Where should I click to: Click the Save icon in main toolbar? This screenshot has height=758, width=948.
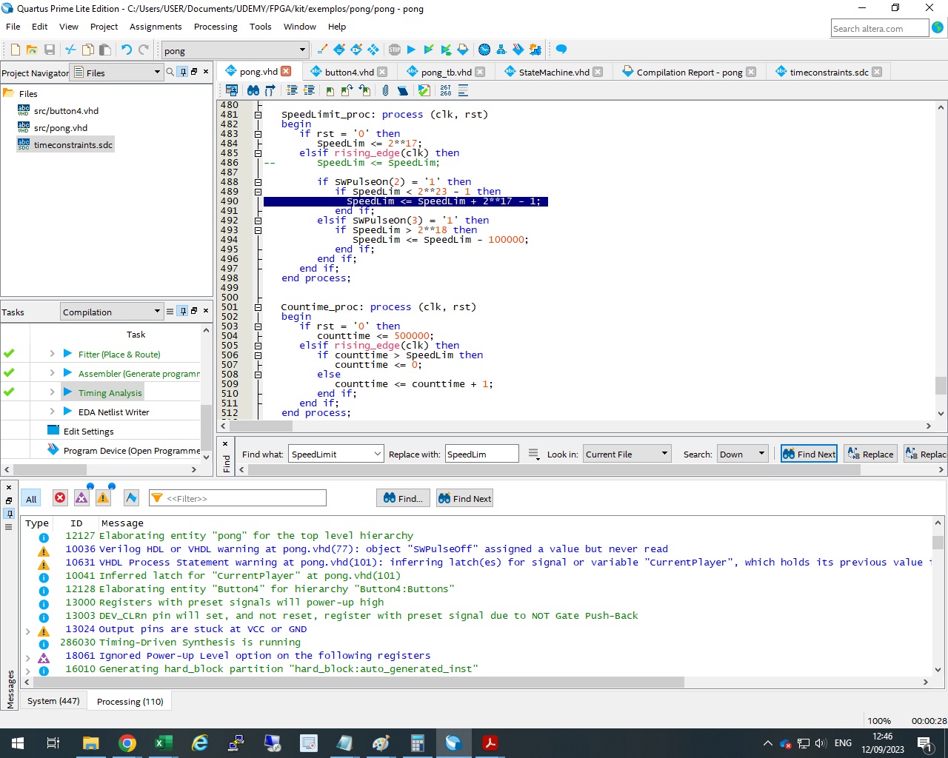pyautogui.click(x=50, y=50)
